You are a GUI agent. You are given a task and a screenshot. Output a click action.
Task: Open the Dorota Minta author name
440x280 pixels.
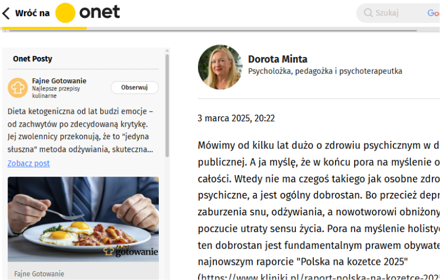pos(277,59)
